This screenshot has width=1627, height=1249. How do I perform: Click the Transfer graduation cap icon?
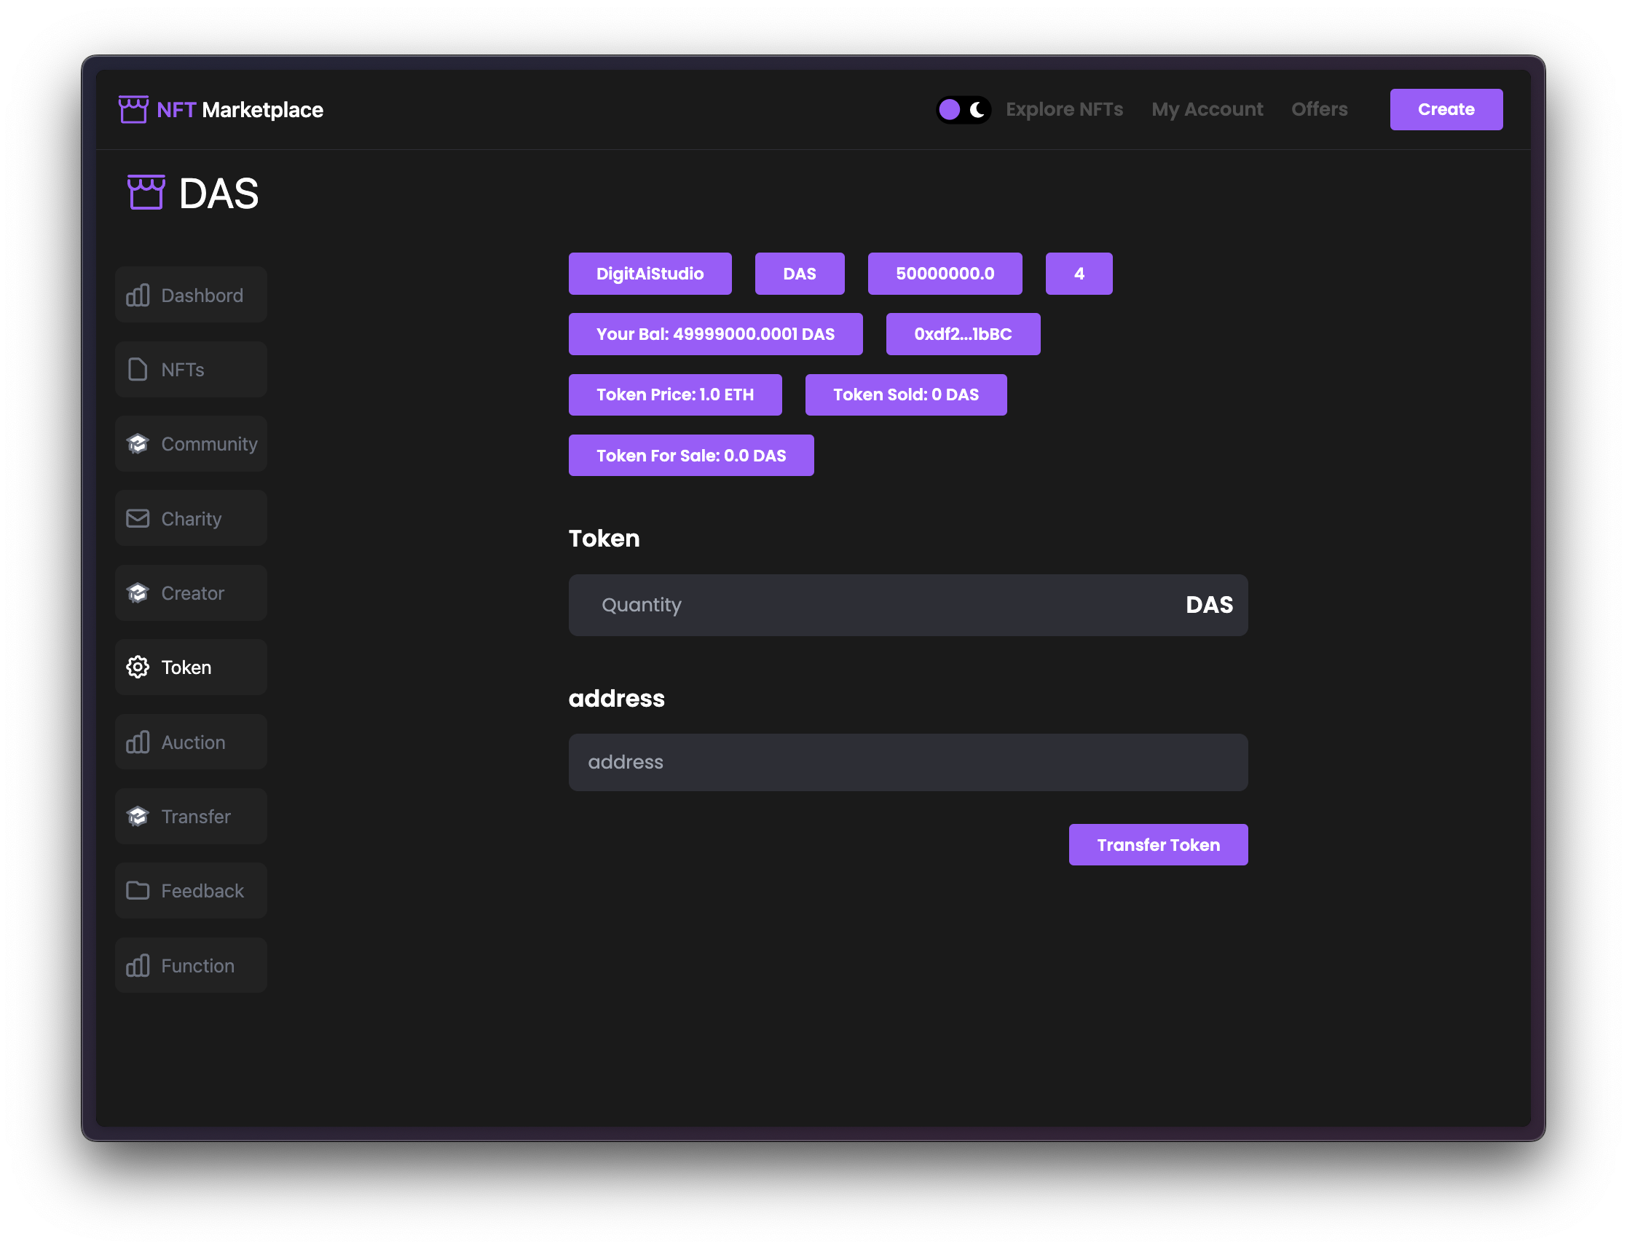(x=138, y=817)
